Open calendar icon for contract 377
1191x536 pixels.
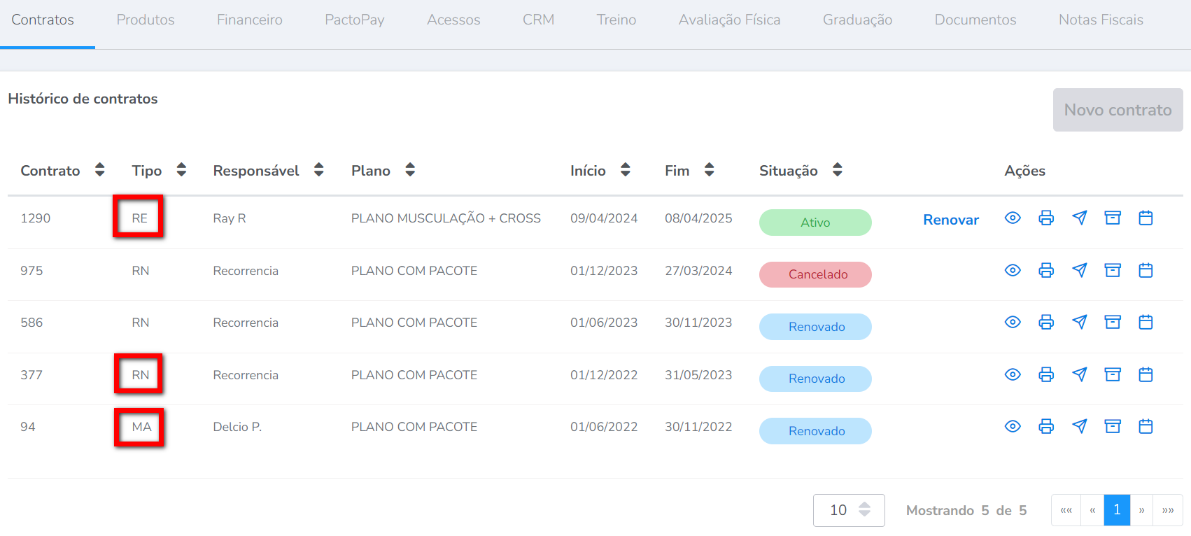(x=1146, y=375)
